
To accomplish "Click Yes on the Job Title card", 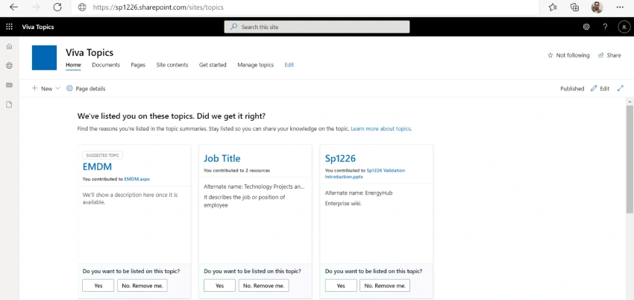I will pos(219,285).
